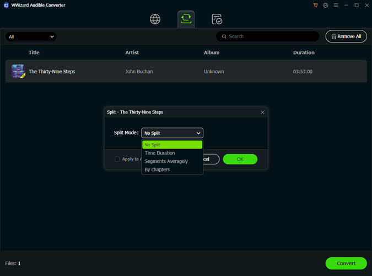Click the Convert button

pos(346,263)
